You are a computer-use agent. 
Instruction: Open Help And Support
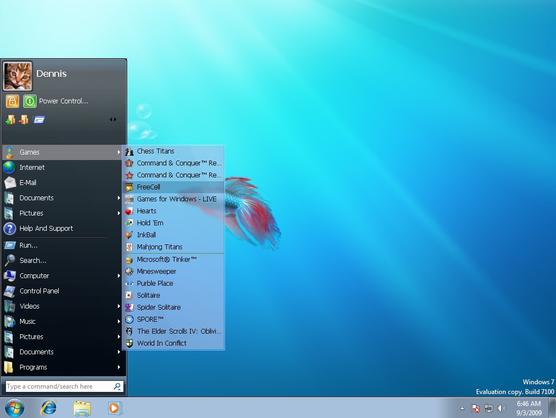coord(46,229)
